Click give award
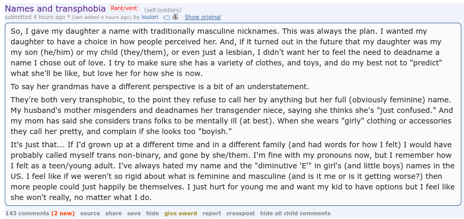Image resolution: width=464 pixels, height=219 pixels. 181,213
